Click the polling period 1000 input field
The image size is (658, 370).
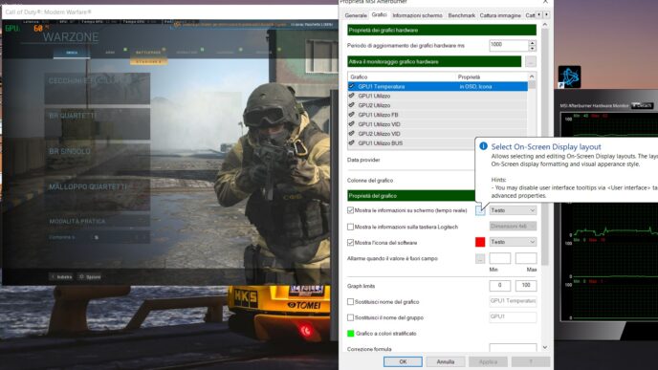(x=509, y=45)
